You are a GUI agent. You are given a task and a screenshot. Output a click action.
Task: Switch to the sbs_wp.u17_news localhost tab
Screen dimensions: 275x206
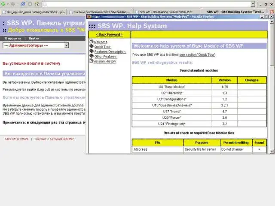(x=34, y=12)
